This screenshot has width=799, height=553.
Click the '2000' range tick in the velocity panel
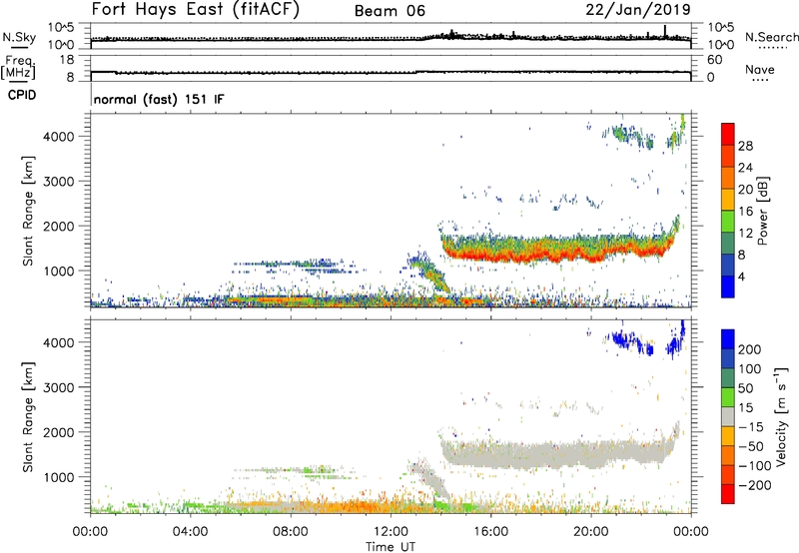tap(59, 432)
